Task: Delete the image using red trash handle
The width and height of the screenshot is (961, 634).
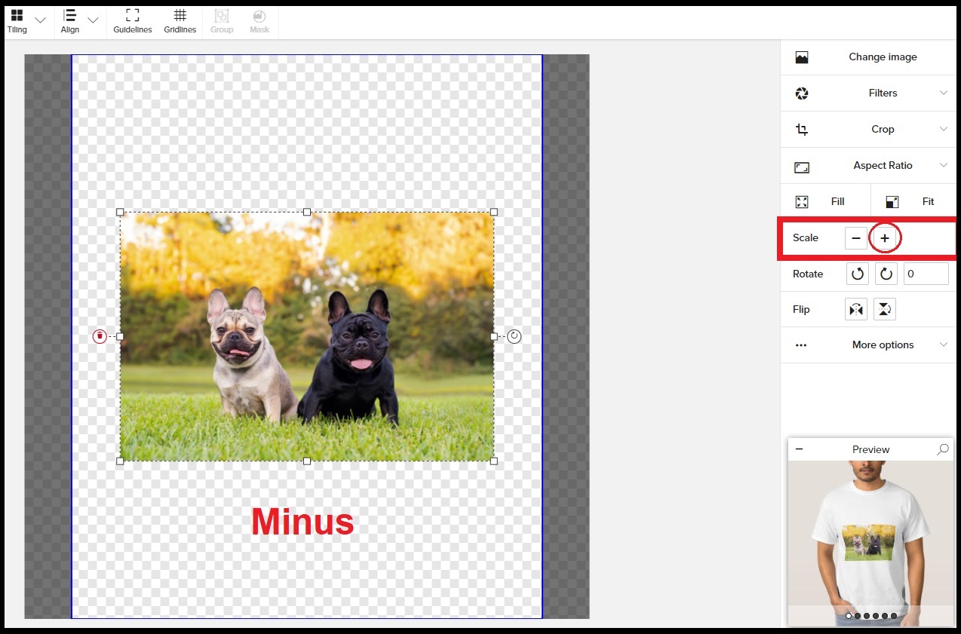Action: click(x=100, y=336)
